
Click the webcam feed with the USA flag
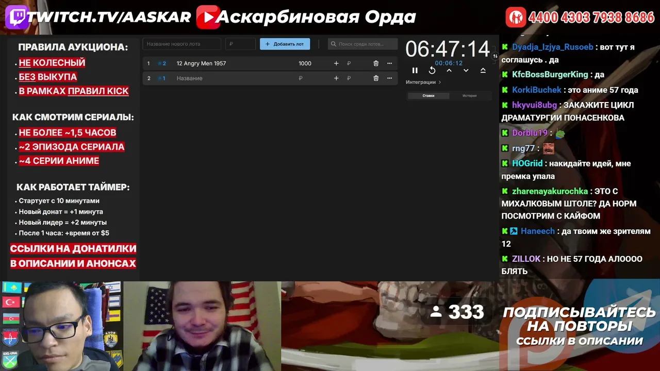point(203,326)
